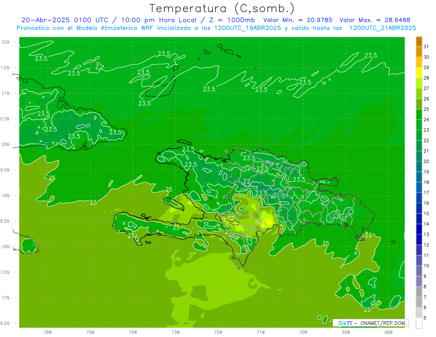Click the color bar label 31
Image resolution: width=436 pixels, height=337 pixels.
pyautogui.click(x=426, y=47)
